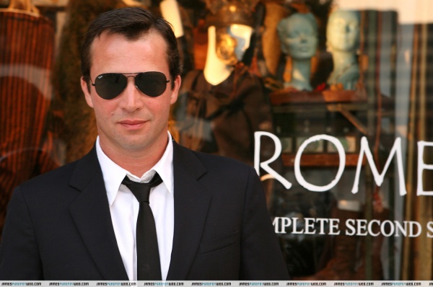Click the letter O in the ROME sign
This screenshot has width=433, height=287.
click(320, 163)
